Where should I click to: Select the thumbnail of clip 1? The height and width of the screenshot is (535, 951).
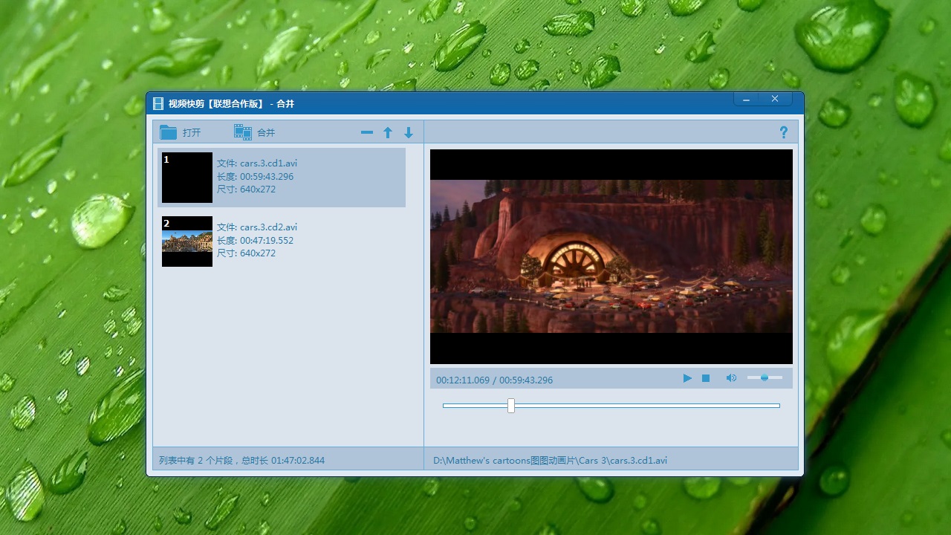(187, 178)
